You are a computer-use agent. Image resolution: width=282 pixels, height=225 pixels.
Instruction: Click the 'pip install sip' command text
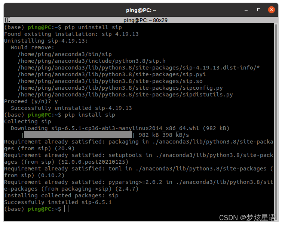coord(90,115)
